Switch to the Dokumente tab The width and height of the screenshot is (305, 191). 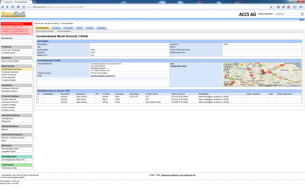[68, 28]
